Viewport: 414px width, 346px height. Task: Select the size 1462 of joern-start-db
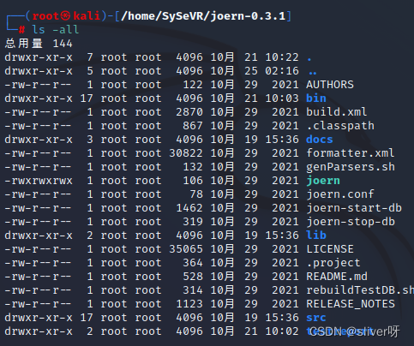(x=189, y=208)
